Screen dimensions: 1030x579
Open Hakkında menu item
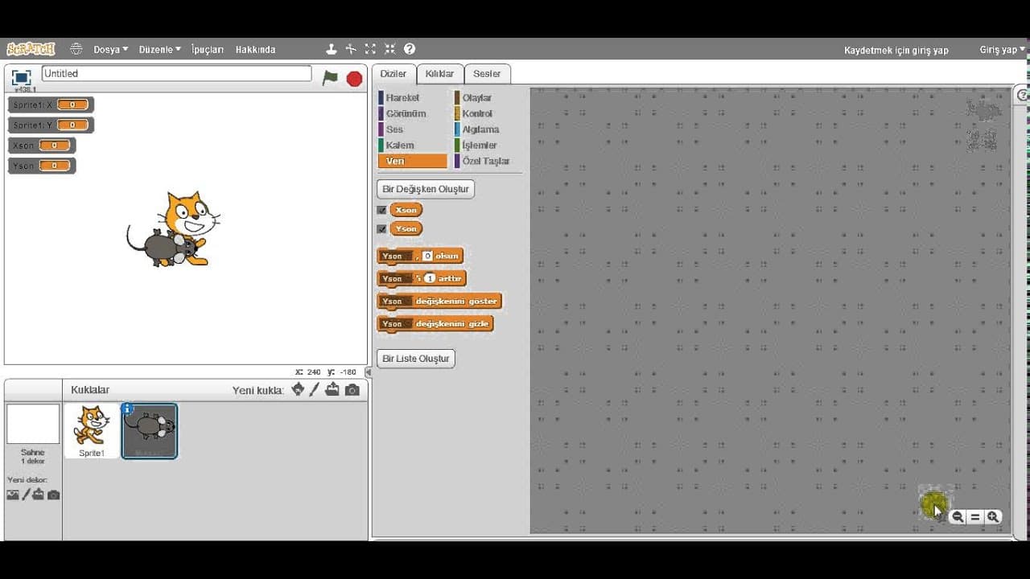[x=255, y=49]
